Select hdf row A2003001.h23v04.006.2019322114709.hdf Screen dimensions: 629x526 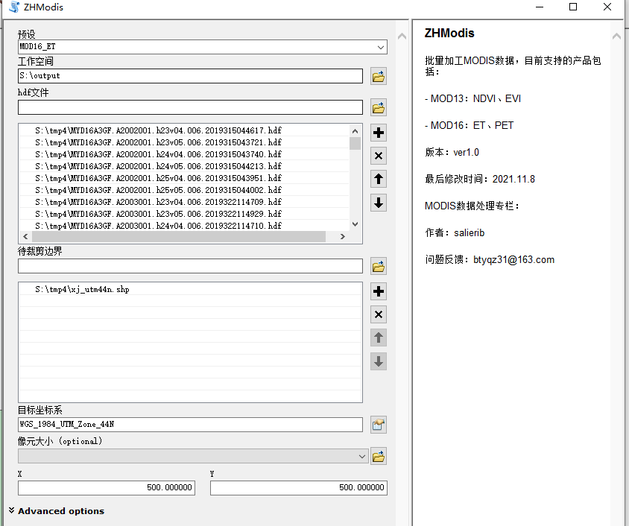click(x=185, y=202)
